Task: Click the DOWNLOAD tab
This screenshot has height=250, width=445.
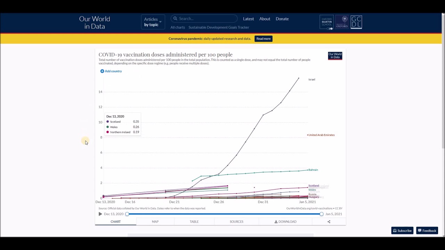Action: 285,222
